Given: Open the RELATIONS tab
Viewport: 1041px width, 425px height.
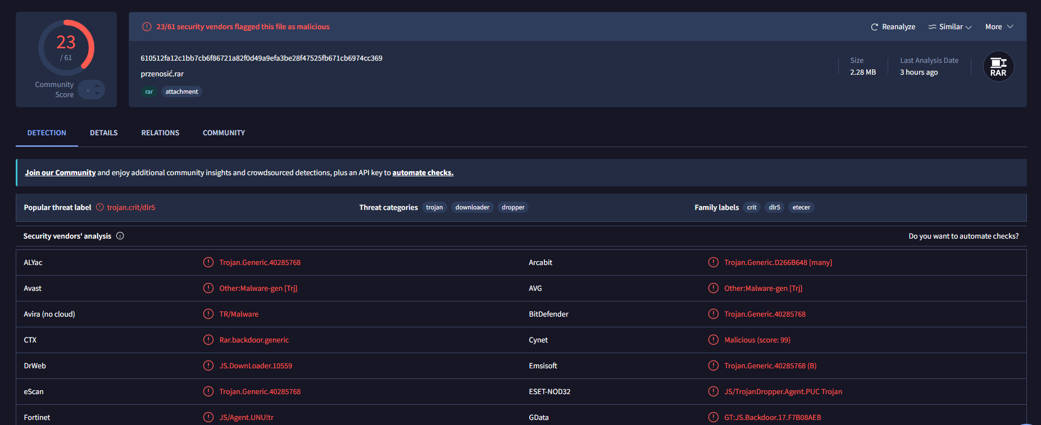Looking at the screenshot, I should pos(160,133).
